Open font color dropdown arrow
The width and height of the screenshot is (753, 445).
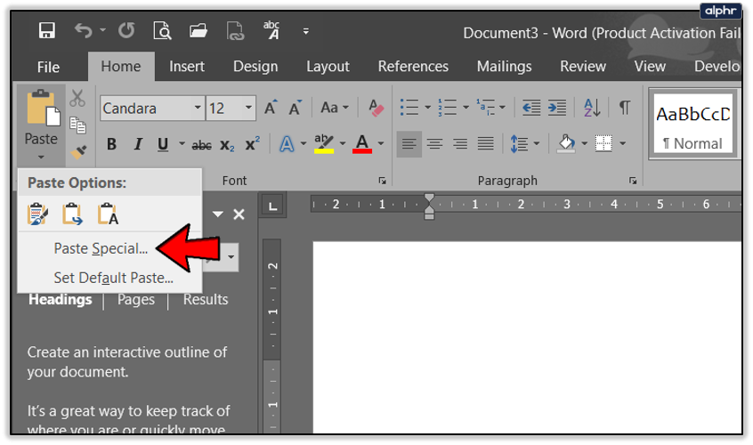pyautogui.click(x=381, y=143)
